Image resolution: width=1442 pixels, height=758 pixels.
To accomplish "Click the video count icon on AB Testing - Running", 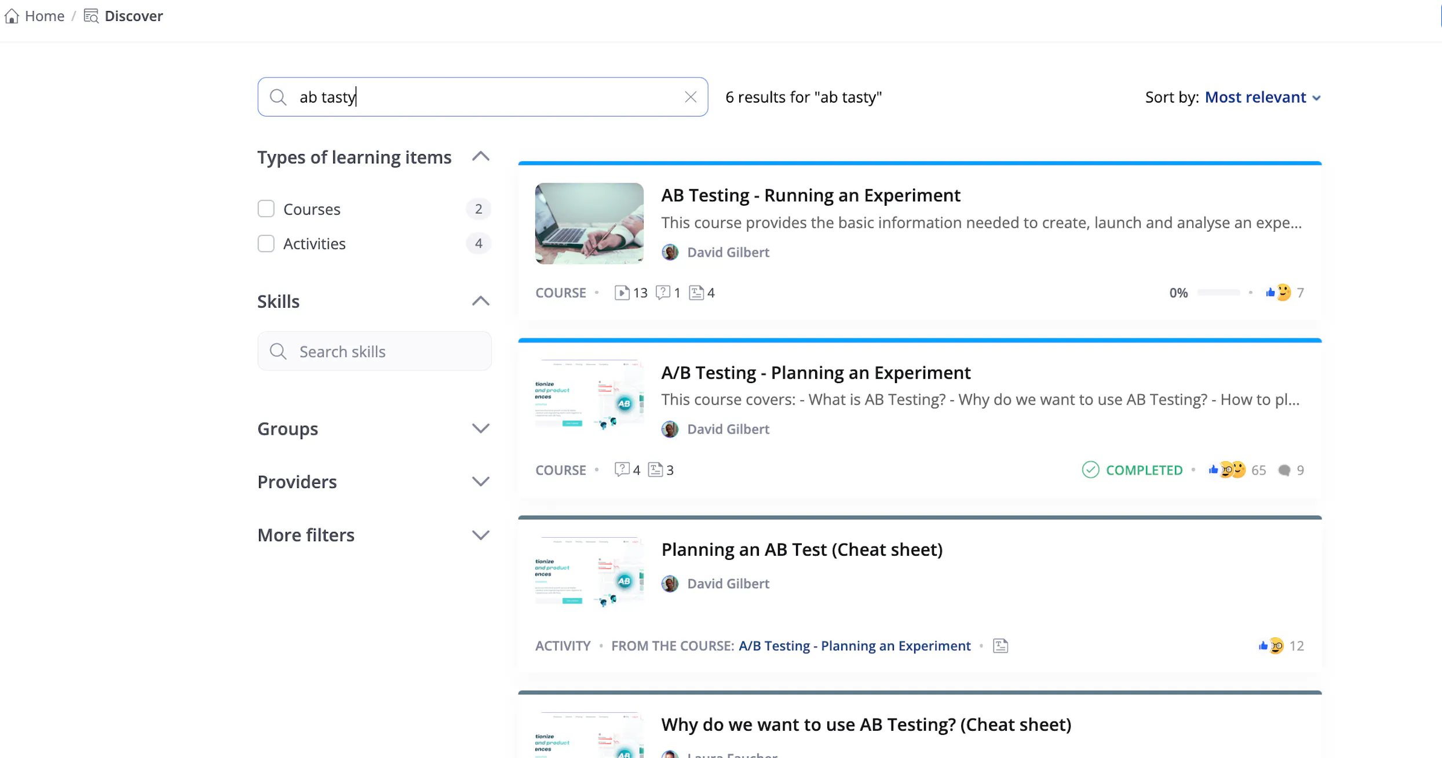I will [622, 293].
